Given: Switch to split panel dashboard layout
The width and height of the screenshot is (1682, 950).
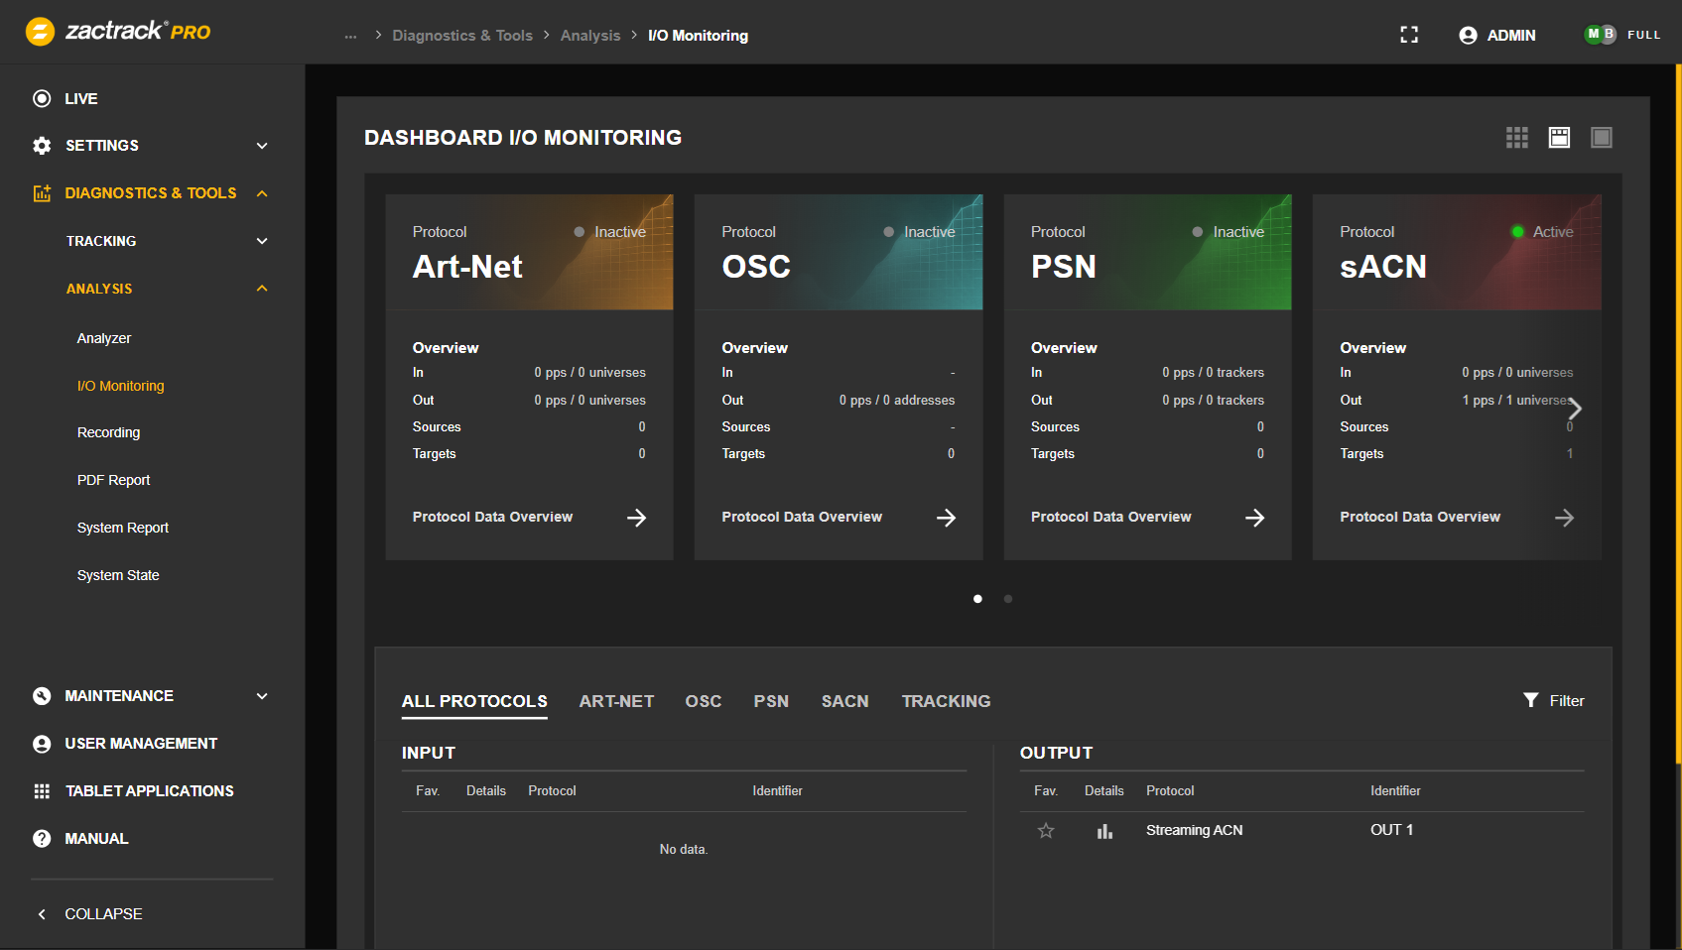Looking at the screenshot, I should (1560, 138).
